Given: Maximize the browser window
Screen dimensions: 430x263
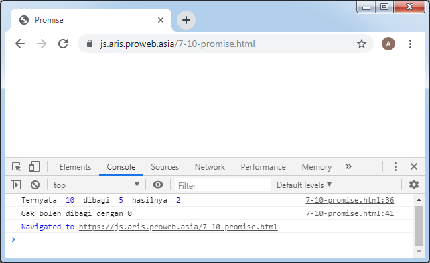Looking at the screenshot, I should click(x=384, y=7).
